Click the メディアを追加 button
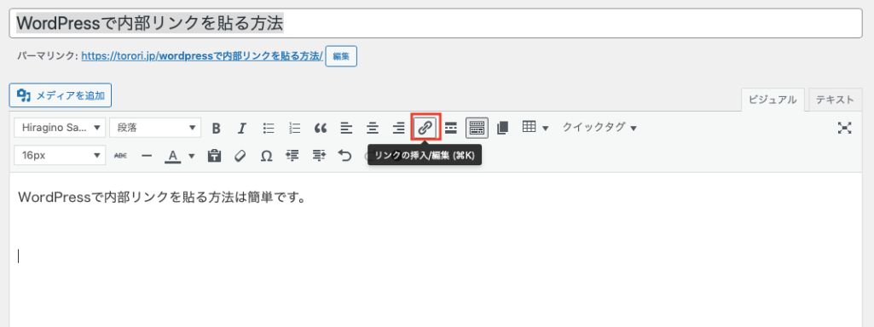 61,95
